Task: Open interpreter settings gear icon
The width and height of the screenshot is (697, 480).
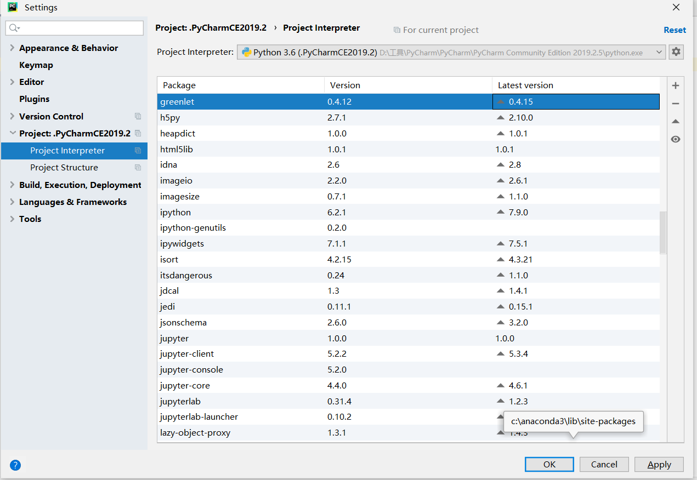Action: click(676, 52)
